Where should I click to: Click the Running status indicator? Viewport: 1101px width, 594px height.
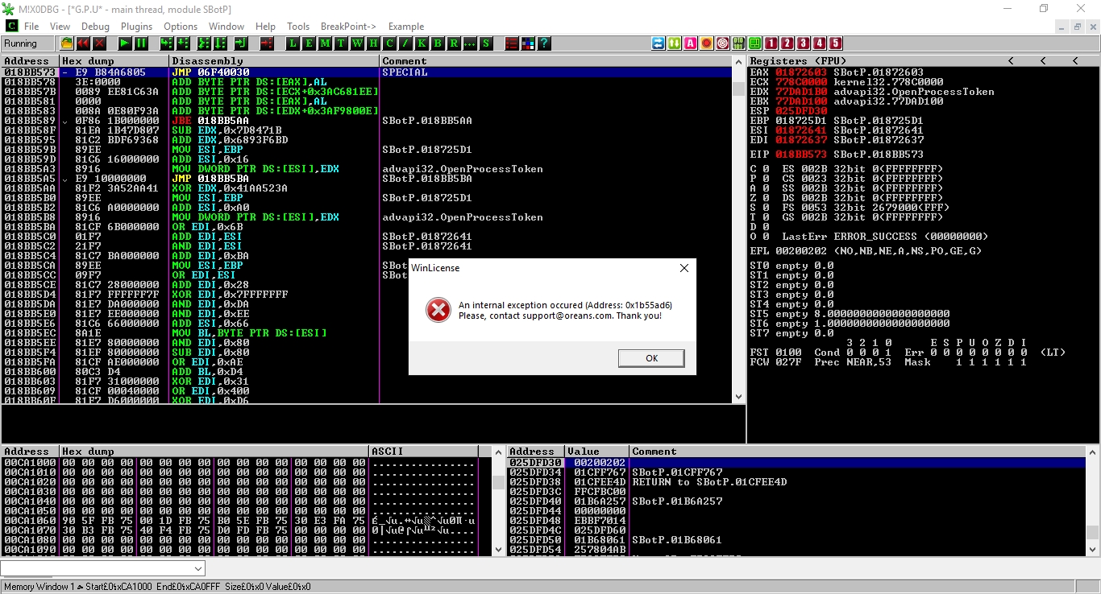pos(29,43)
